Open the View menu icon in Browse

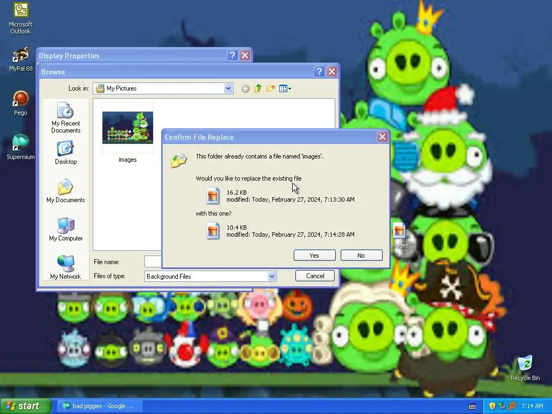(x=285, y=88)
